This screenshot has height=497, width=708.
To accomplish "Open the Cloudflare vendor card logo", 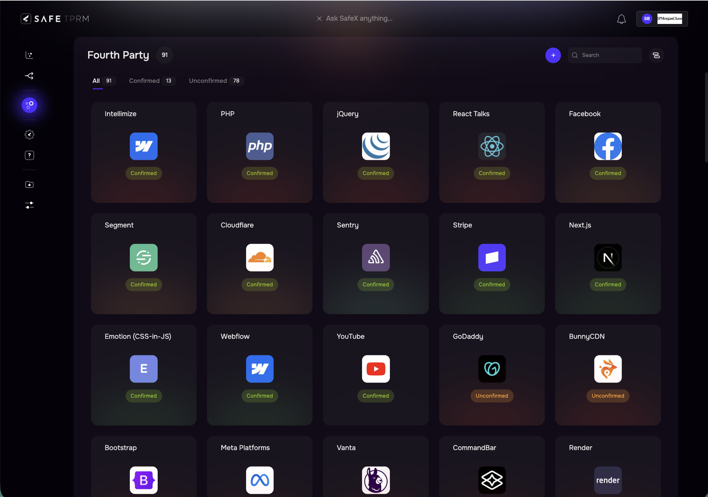I will click(259, 258).
